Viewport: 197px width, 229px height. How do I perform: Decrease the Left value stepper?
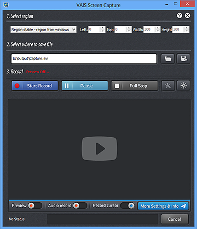(x=102, y=31)
